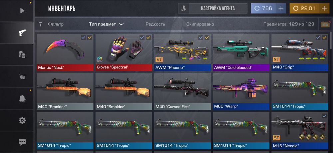Open the Экипировано filter option
Screen dimensions: 333x153
(x=200, y=24)
